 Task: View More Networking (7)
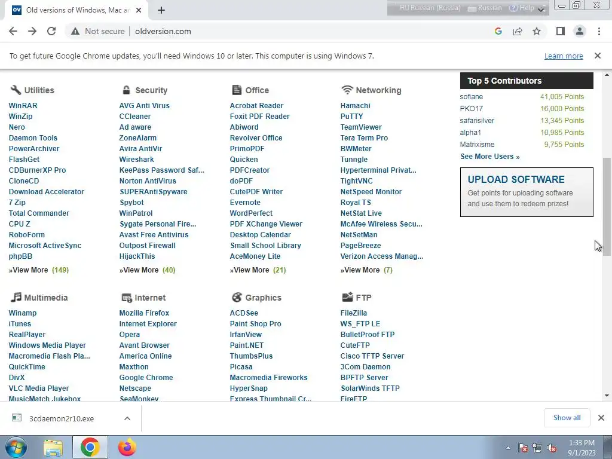coord(366,270)
